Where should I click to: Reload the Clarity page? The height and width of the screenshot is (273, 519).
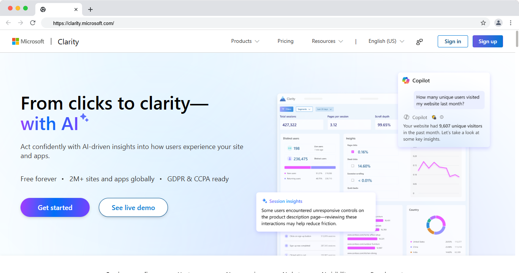[33, 23]
